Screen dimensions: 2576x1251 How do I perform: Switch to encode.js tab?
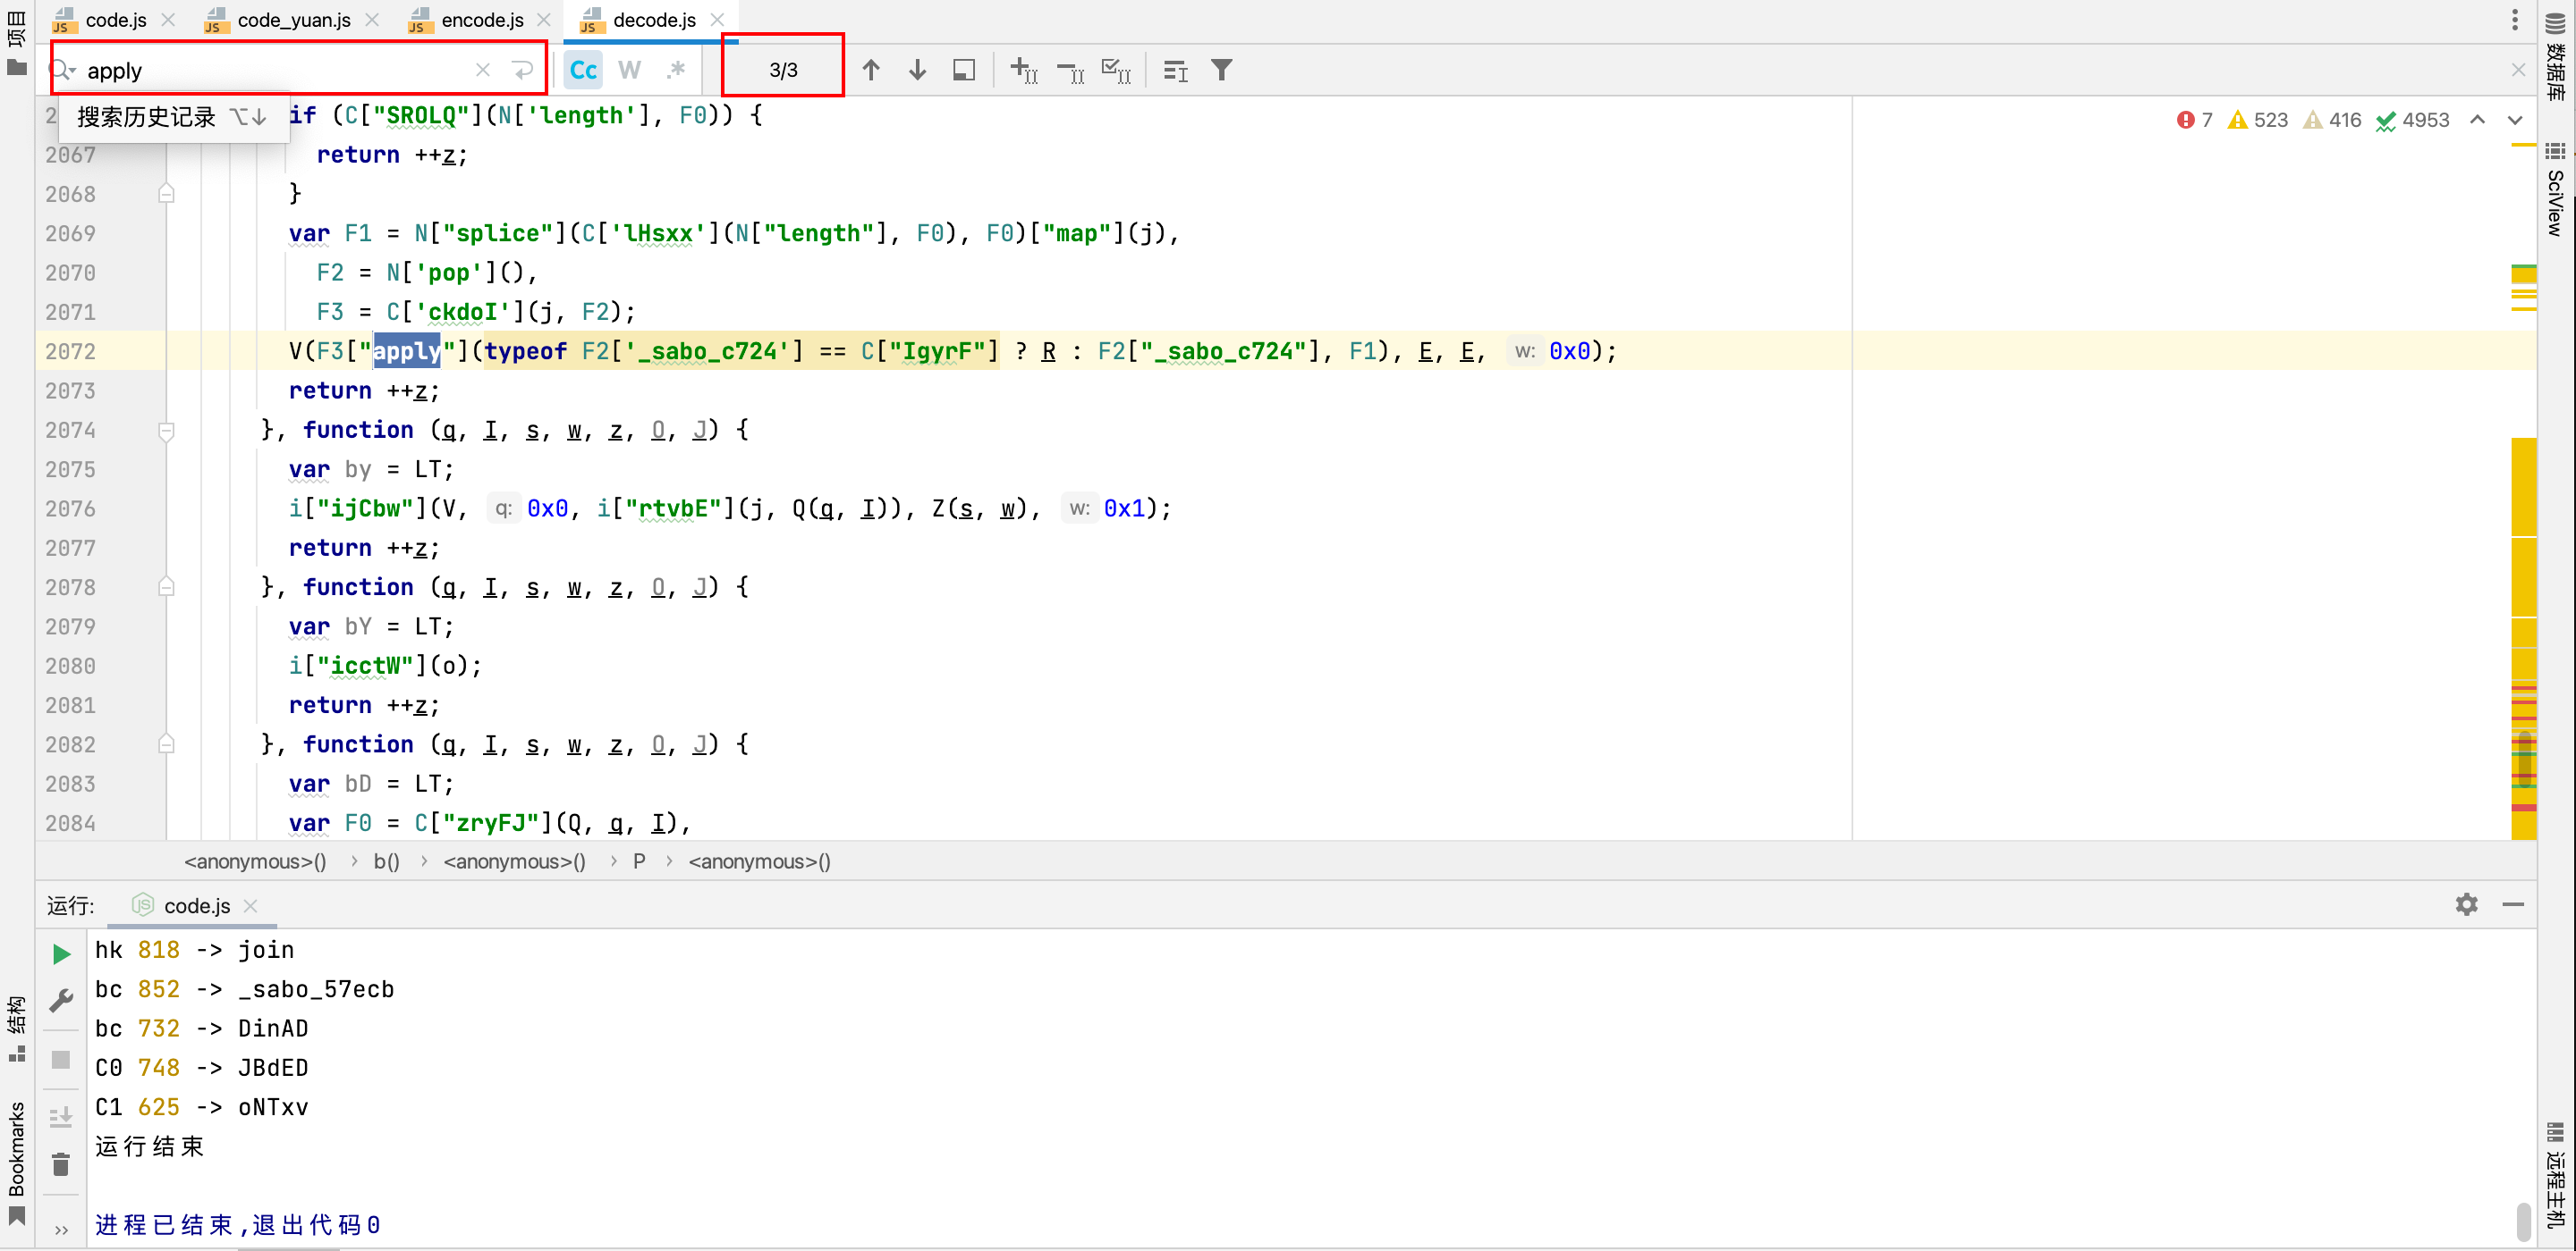(481, 20)
